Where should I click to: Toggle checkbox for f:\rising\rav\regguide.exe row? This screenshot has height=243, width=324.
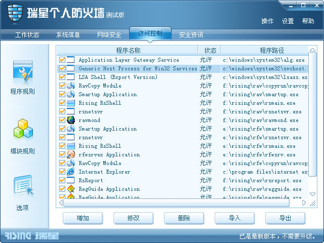62,189
